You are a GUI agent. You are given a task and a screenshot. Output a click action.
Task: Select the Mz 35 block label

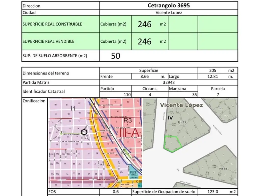(181, 122)
